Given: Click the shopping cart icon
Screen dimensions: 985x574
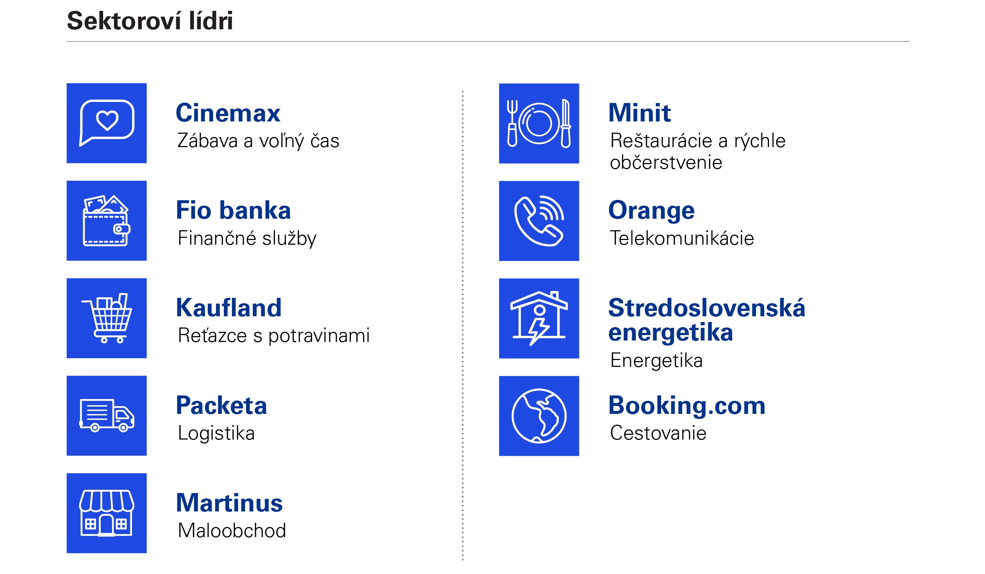Looking at the screenshot, I should pyautogui.click(x=107, y=318).
